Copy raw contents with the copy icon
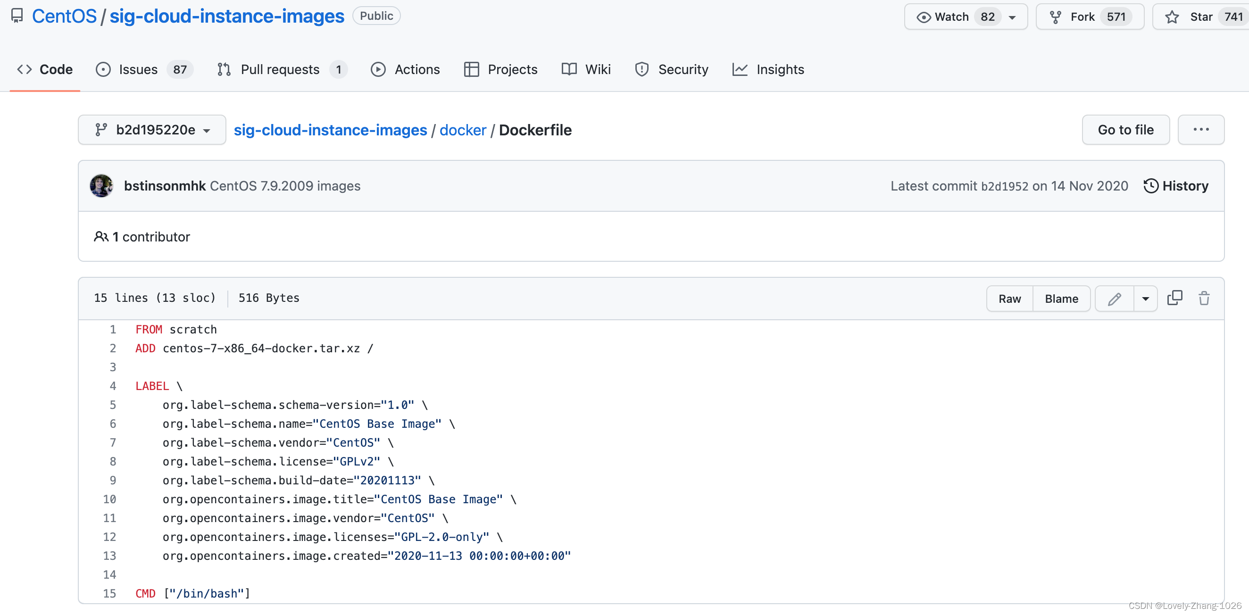The height and width of the screenshot is (615, 1249). click(x=1174, y=298)
